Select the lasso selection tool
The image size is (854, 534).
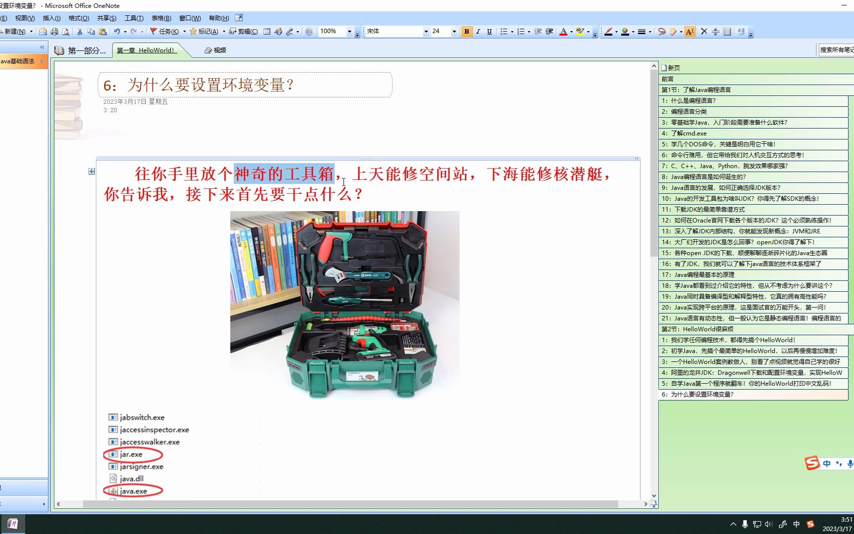click(x=662, y=31)
